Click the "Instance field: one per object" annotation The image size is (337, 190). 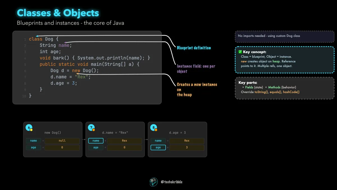coord(196,69)
